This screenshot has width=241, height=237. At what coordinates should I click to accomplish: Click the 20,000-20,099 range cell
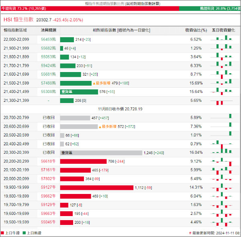pyautogui.click(x=16, y=179)
